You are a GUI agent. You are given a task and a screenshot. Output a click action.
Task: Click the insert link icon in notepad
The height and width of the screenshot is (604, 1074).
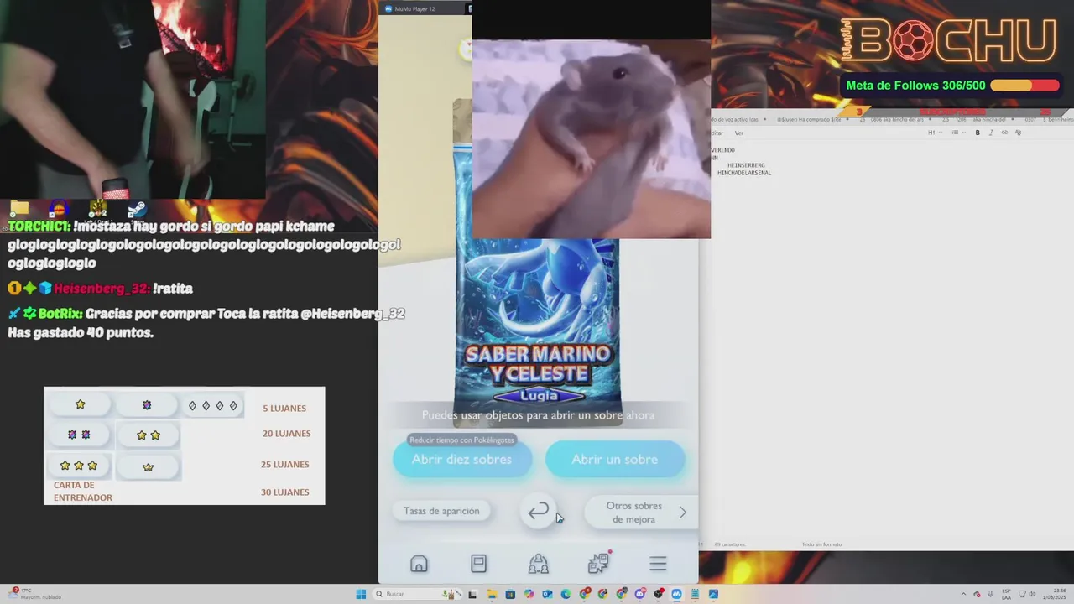[1004, 133]
